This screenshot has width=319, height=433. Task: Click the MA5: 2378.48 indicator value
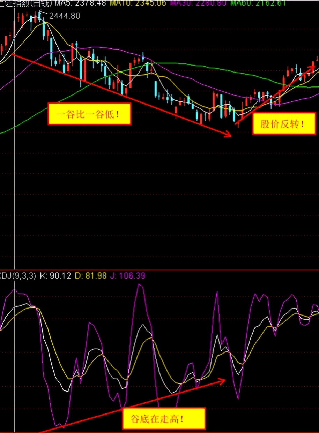click(80, 3)
